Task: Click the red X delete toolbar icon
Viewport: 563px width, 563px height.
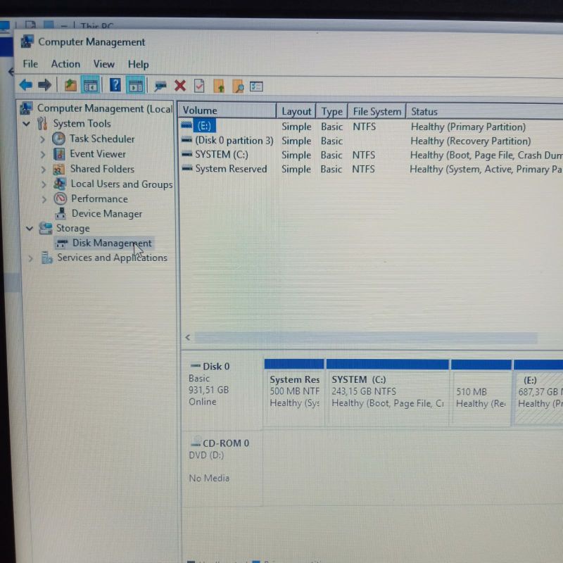Action: (x=180, y=86)
